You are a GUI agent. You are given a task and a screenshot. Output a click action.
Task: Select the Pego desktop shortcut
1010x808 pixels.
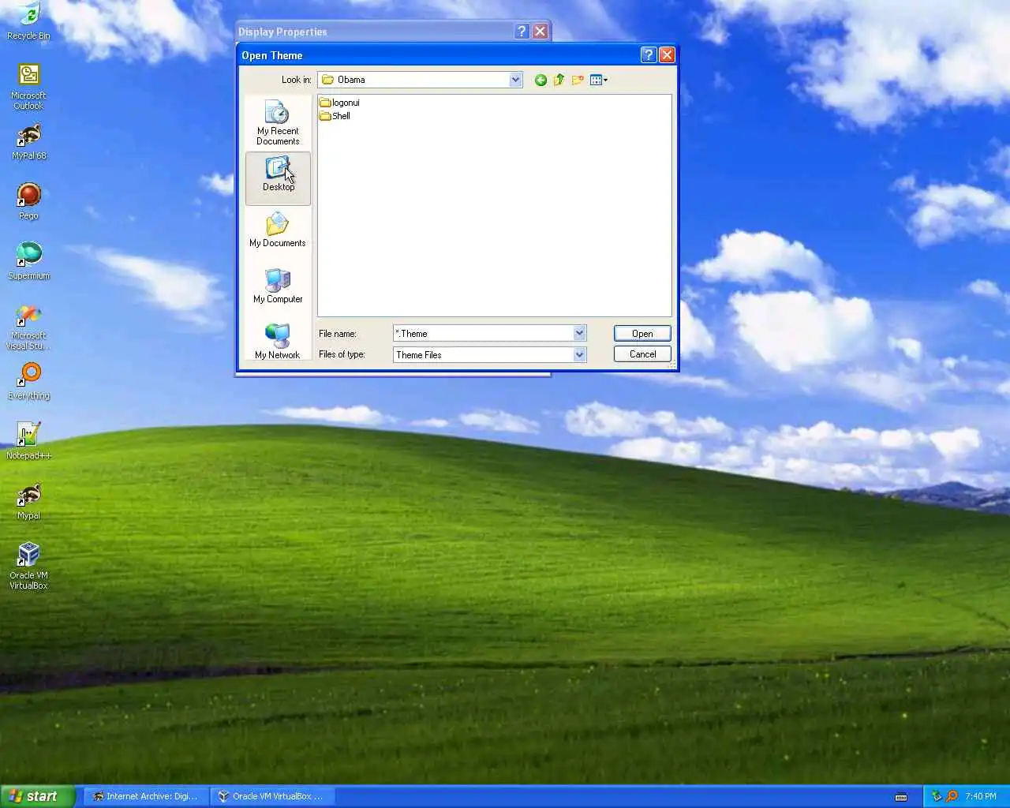click(28, 201)
